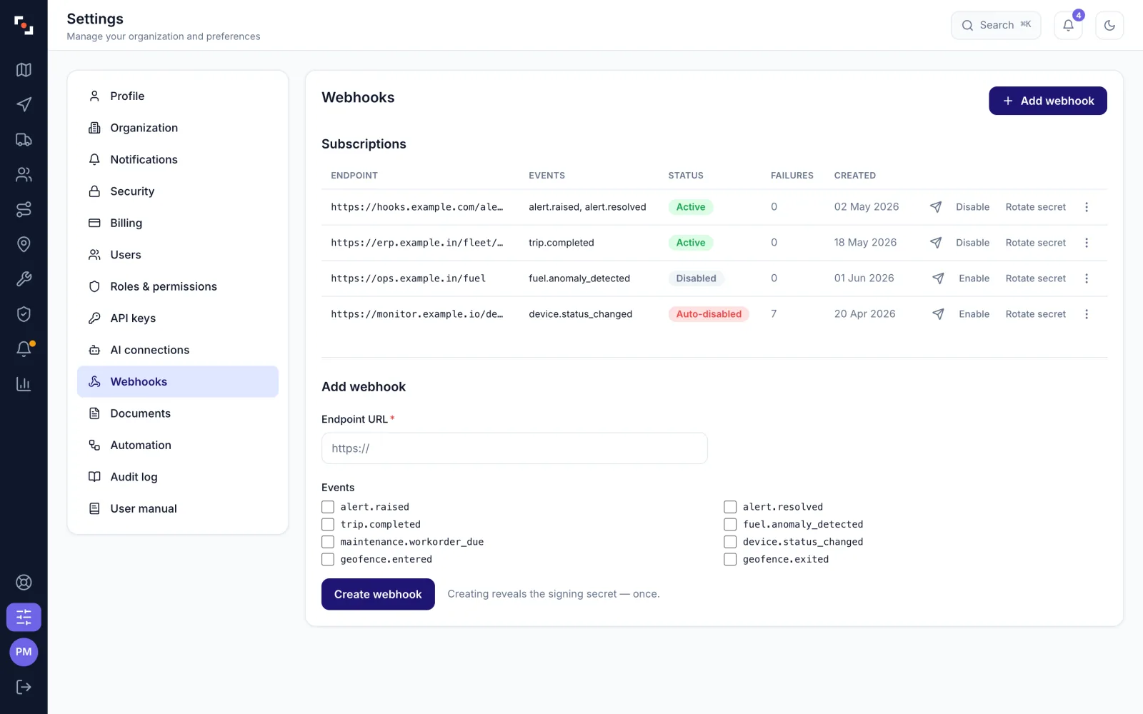Go to API keys settings
The height and width of the screenshot is (714, 1143).
178,318
